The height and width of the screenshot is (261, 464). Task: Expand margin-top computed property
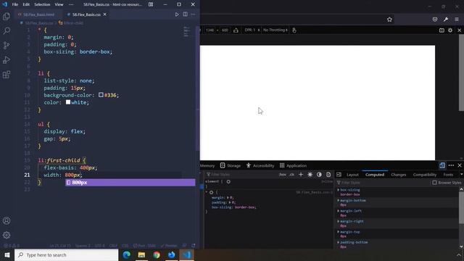pos(339,232)
